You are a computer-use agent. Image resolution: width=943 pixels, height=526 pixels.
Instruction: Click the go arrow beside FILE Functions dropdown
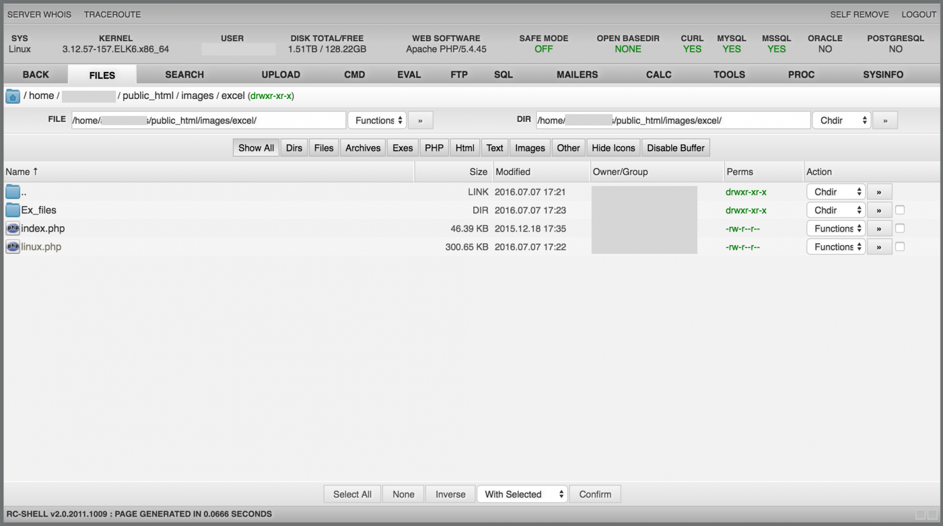point(420,121)
